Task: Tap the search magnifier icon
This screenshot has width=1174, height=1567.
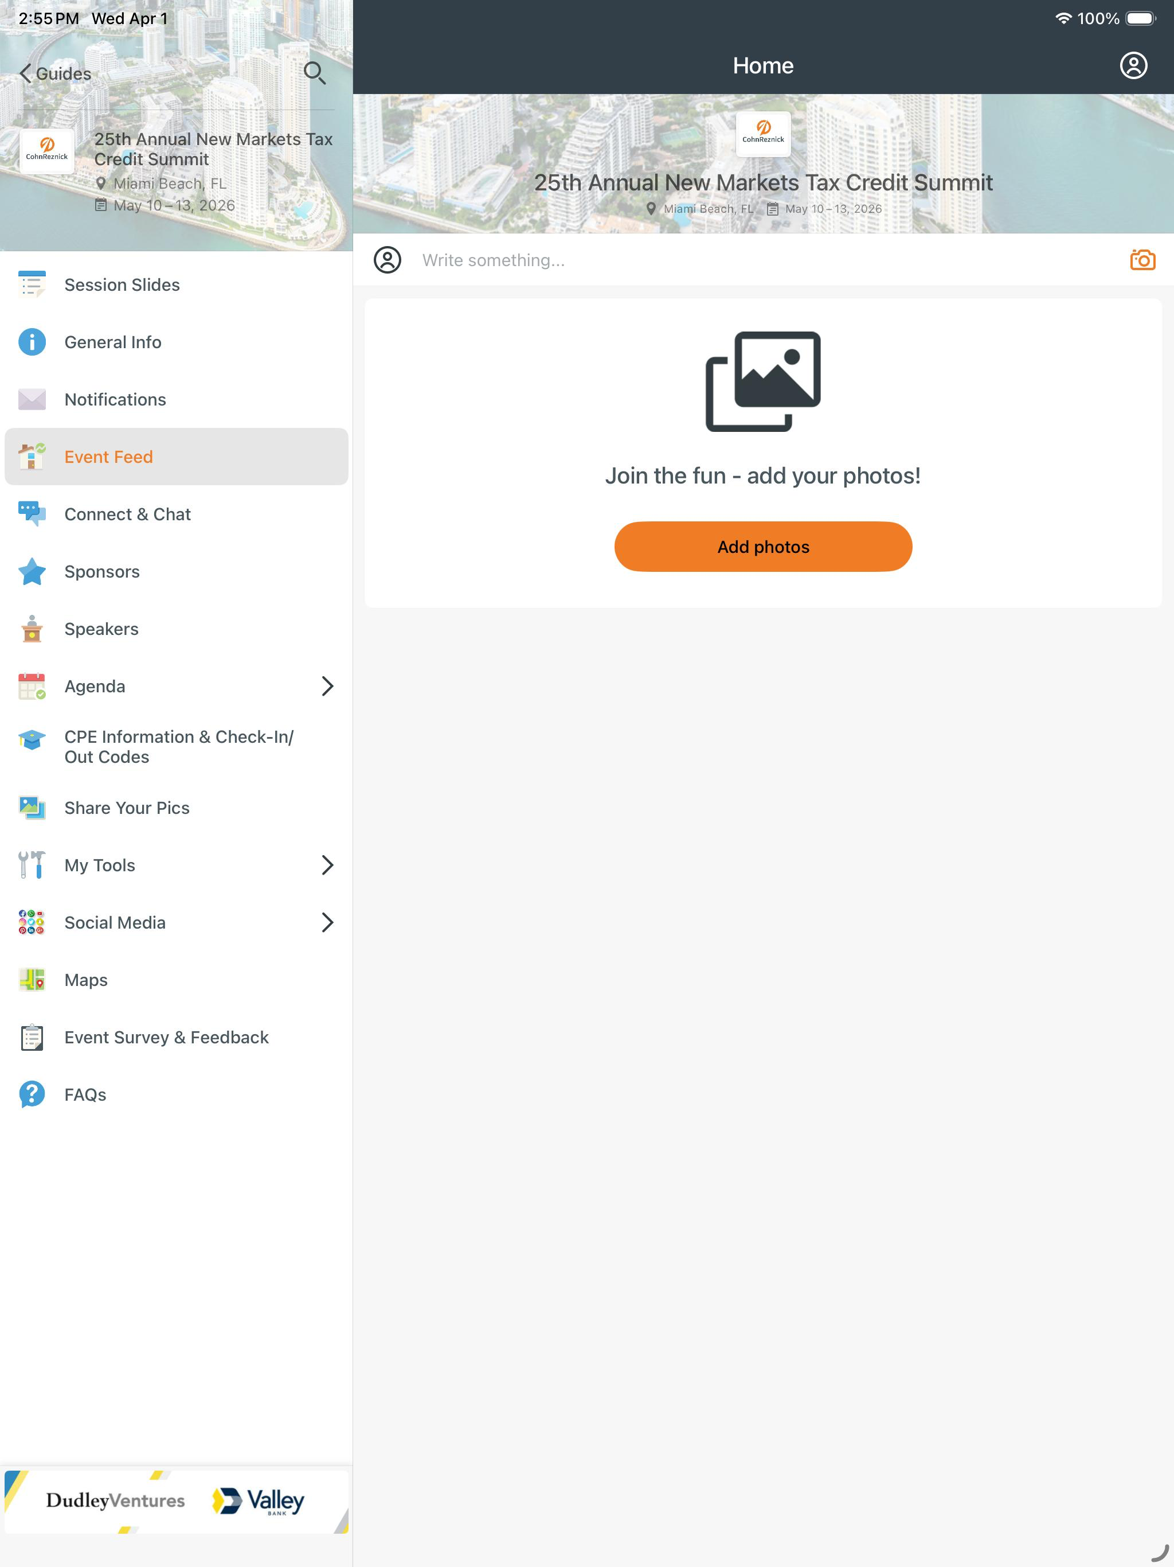Action: 314,73
